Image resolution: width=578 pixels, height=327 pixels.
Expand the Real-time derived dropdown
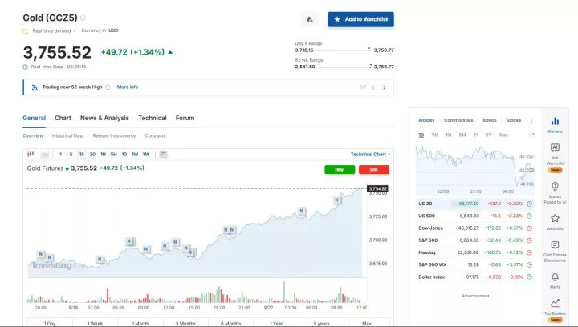tap(54, 31)
